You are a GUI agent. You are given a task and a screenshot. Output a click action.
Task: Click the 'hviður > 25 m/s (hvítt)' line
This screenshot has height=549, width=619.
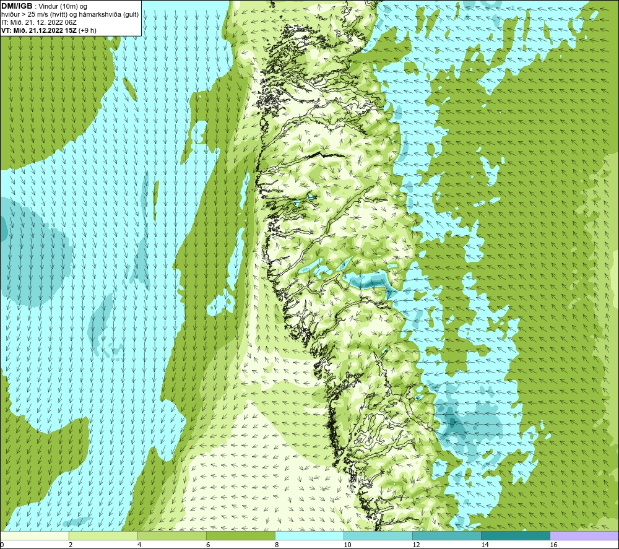[33, 15]
